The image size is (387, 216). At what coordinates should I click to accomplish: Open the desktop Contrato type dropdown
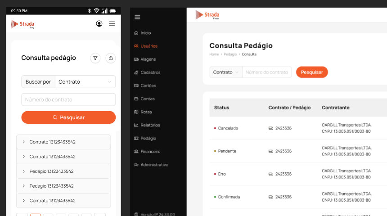[226, 72]
